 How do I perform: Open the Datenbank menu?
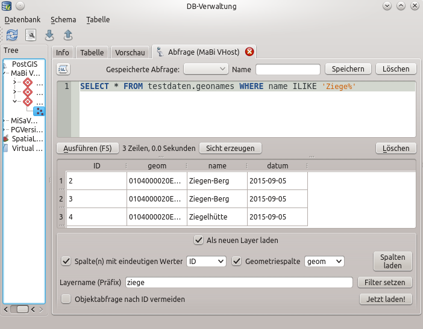coord(22,19)
